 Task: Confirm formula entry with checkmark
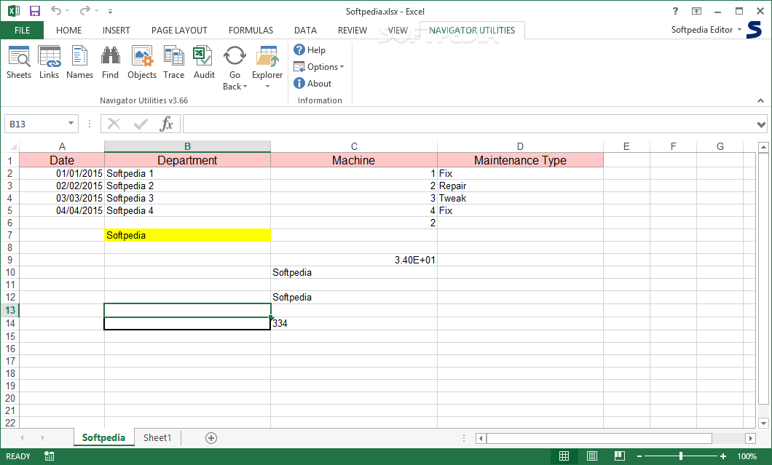[x=141, y=124]
